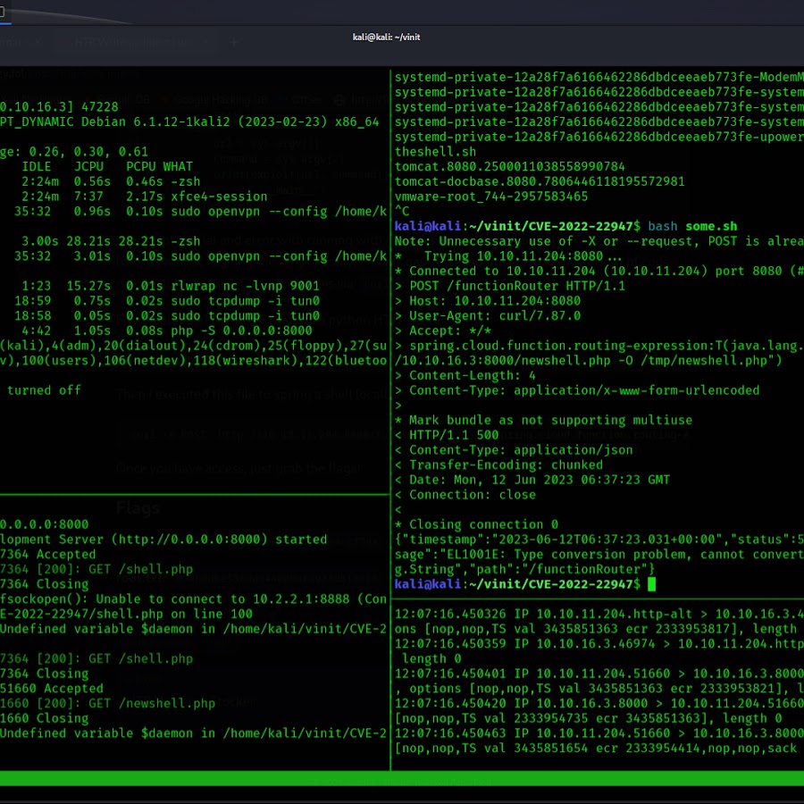Click the 'HTTP/1.1 500' response line
804x804 pixels.
[447, 435]
